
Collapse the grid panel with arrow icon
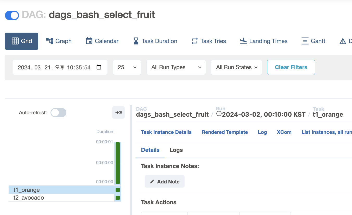pos(118,112)
